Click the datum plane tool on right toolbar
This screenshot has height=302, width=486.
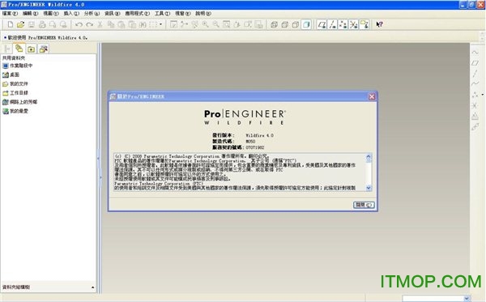pyautogui.click(x=475, y=63)
